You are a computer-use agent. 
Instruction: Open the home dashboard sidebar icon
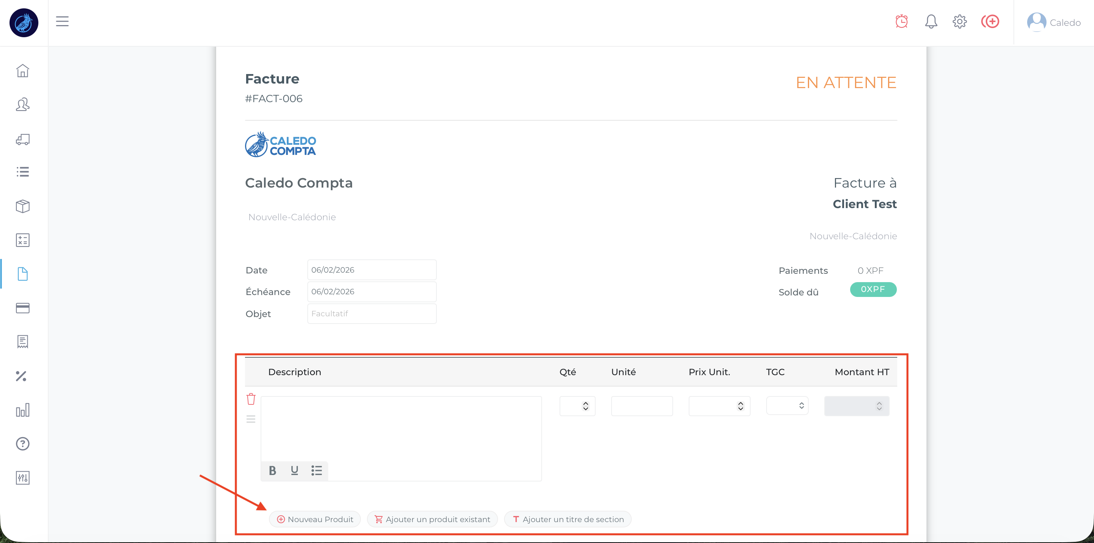(22, 71)
